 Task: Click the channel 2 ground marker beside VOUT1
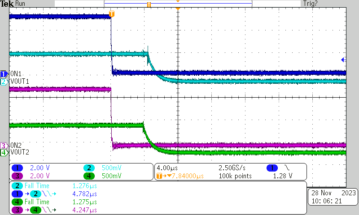point(4,82)
